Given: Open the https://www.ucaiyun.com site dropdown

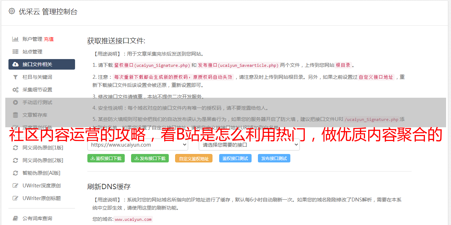Looking at the screenshot, I should pos(138,144).
